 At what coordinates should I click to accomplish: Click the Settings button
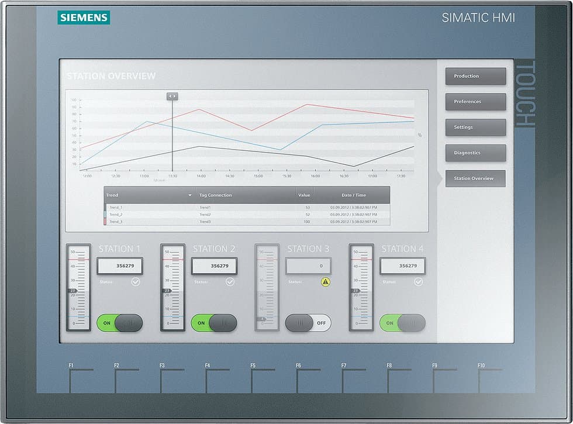(x=475, y=127)
